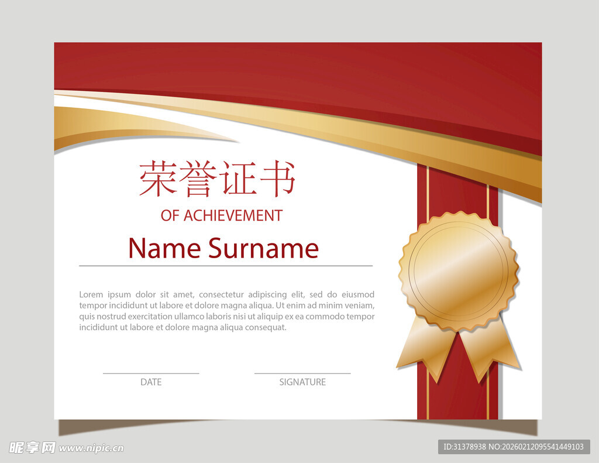Viewport: 599px width, 463px height.
Task: Open the www.nipic.cn link
Action: 91,448
